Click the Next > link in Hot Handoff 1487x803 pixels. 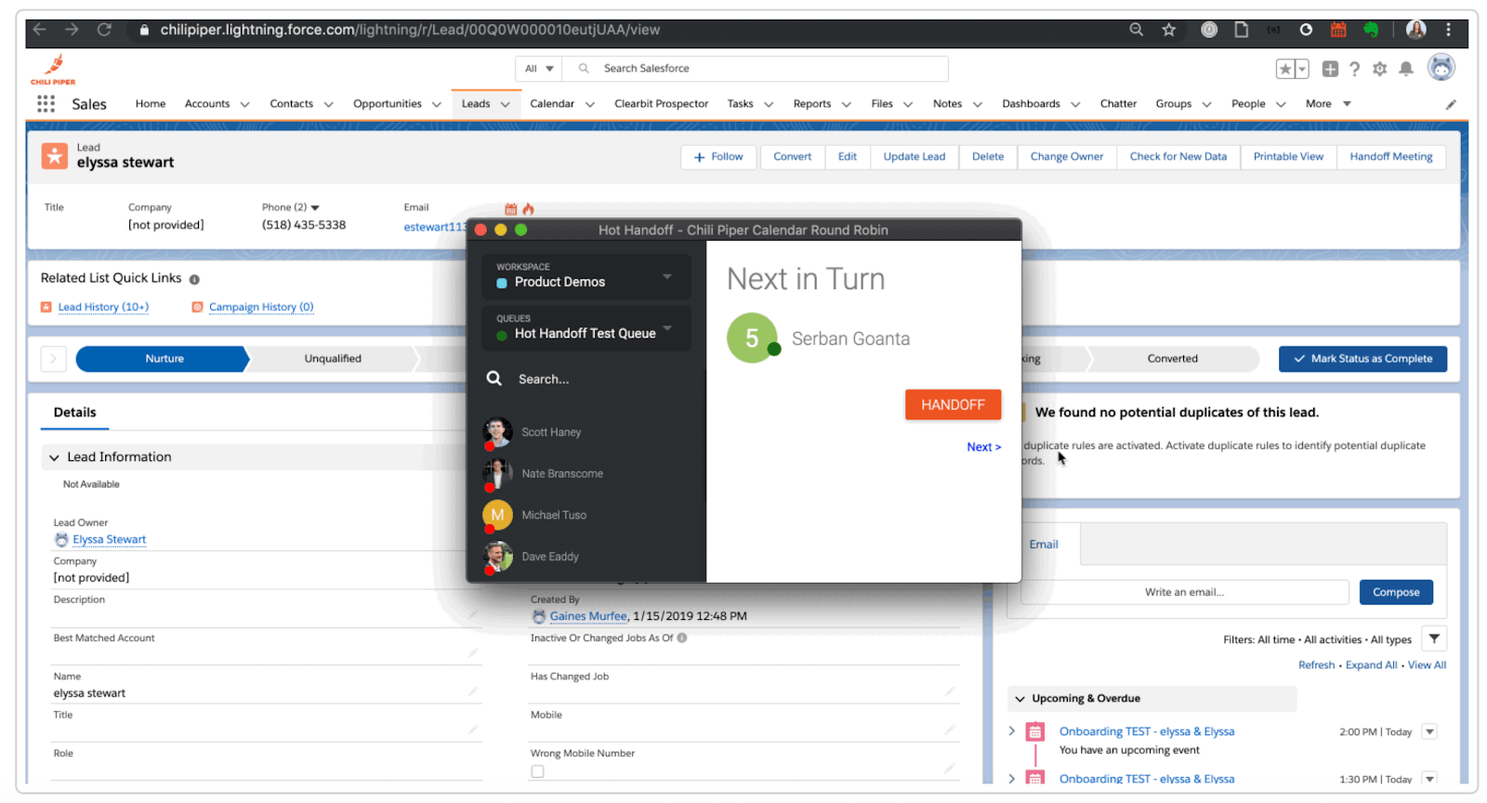pyautogui.click(x=984, y=447)
